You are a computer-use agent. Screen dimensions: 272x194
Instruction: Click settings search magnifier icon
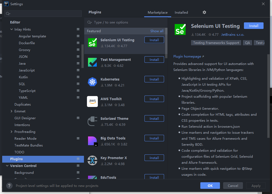coord(8,14)
